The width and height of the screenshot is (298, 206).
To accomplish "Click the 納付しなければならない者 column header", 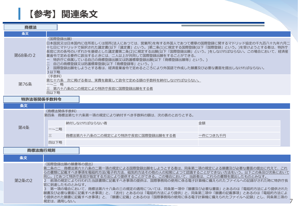I will tap(87, 123).
